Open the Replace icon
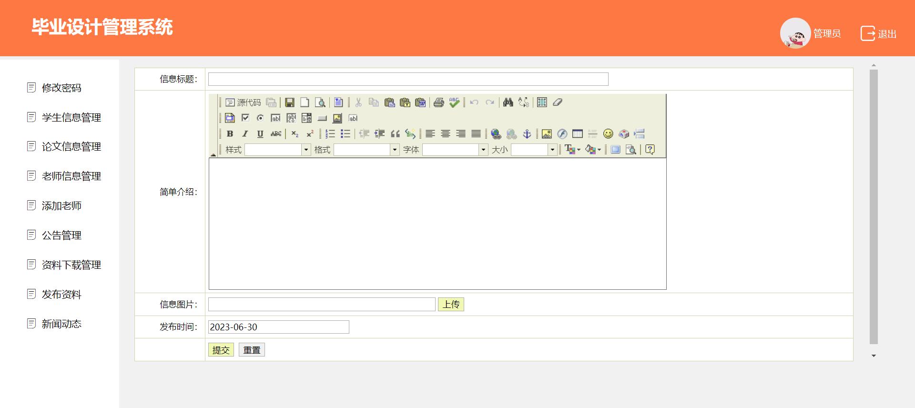The image size is (915, 408). (524, 102)
